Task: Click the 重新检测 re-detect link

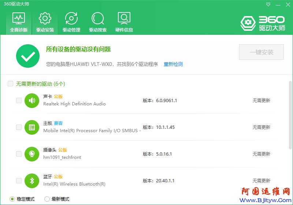Action: 173,64
